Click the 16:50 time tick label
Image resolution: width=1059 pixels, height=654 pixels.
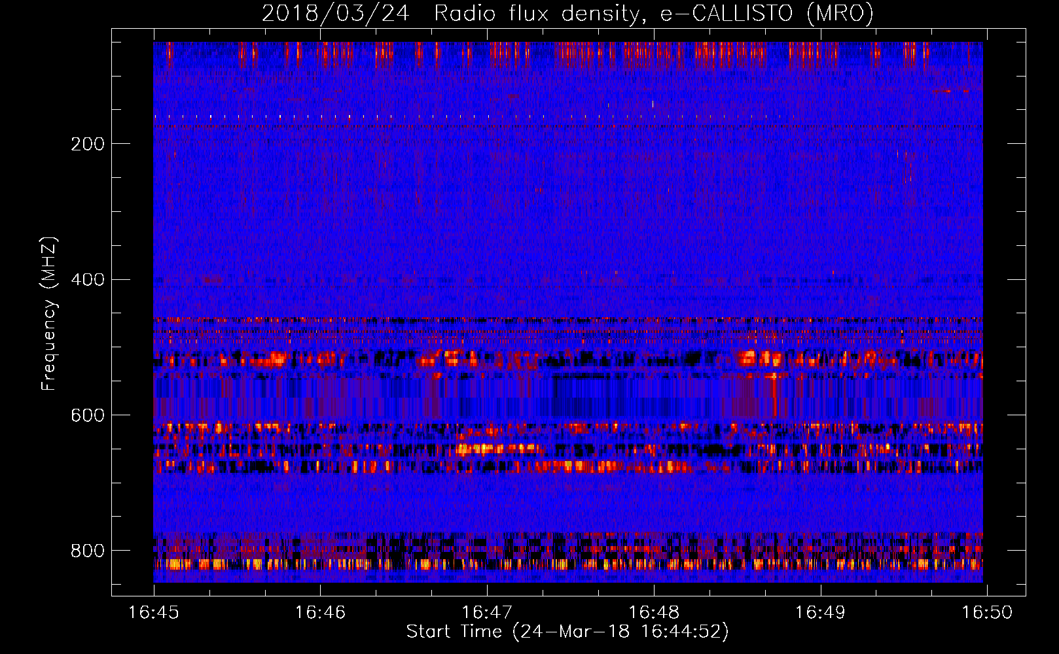click(987, 613)
